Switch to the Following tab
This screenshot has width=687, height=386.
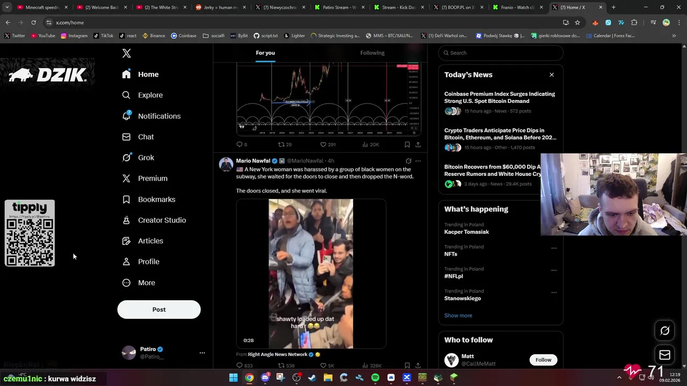(372, 53)
